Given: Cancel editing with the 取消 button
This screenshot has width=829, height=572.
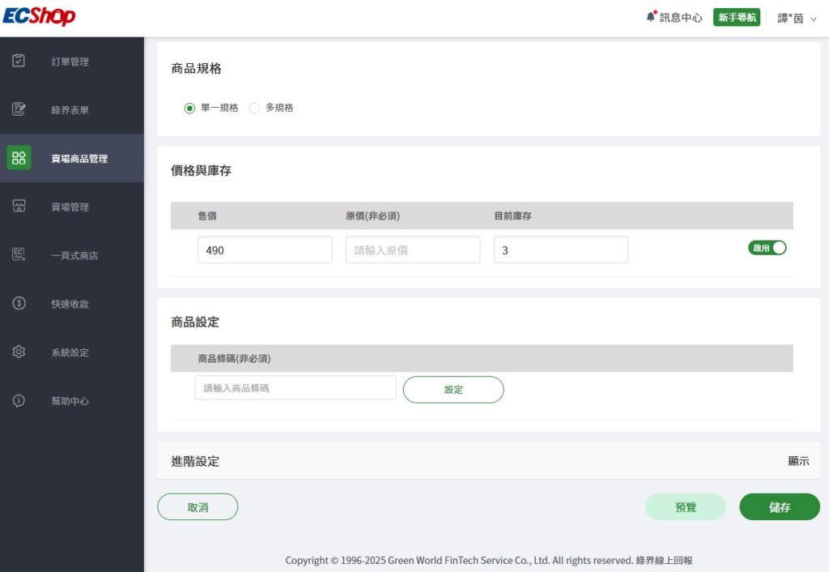Looking at the screenshot, I should (x=198, y=507).
